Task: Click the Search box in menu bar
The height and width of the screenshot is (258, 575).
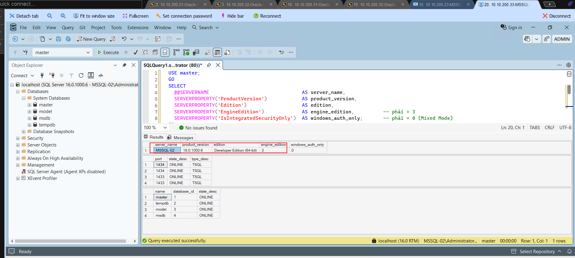Action: coord(205,27)
